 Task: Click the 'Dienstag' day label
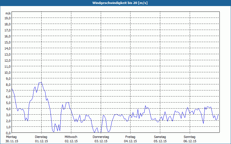click(x=41, y=137)
